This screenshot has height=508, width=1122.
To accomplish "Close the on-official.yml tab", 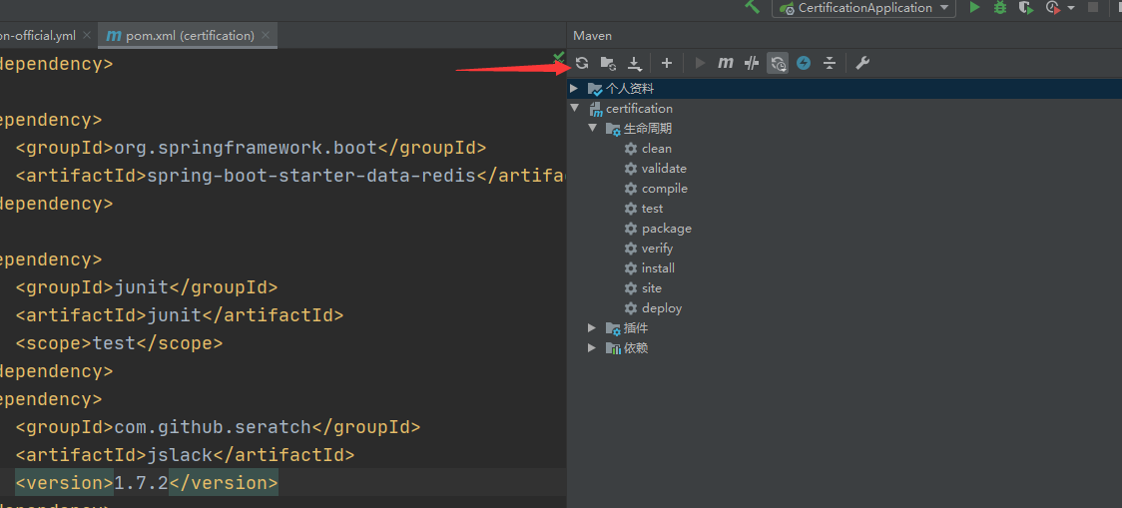I will (87, 34).
